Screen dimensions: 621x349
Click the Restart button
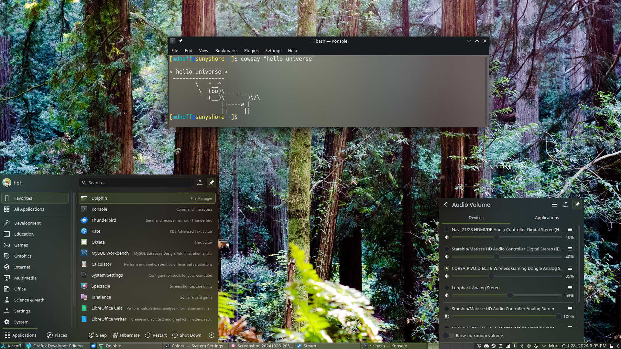point(156,335)
